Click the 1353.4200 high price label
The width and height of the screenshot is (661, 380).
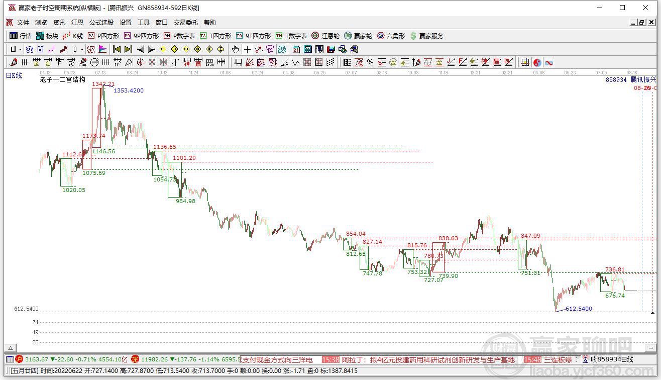point(129,90)
